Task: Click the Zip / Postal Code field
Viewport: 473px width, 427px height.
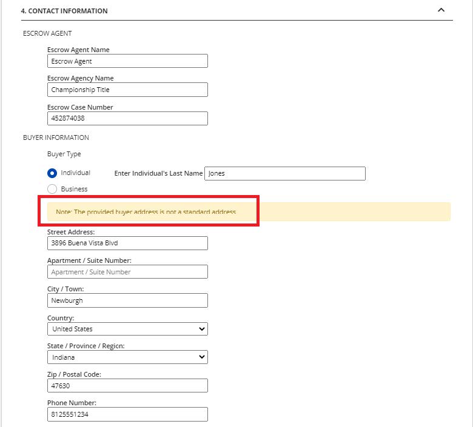Action: coord(127,386)
